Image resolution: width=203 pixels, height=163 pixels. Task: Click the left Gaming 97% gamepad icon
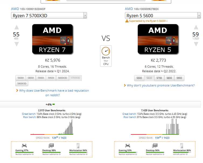point(24,146)
